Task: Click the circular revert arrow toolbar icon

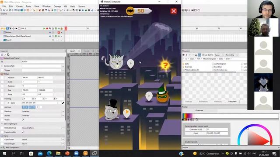Action: [x=10, y=10]
